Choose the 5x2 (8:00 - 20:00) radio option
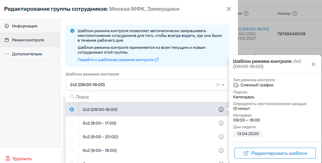The image size is (322, 163). click(x=72, y=137)
